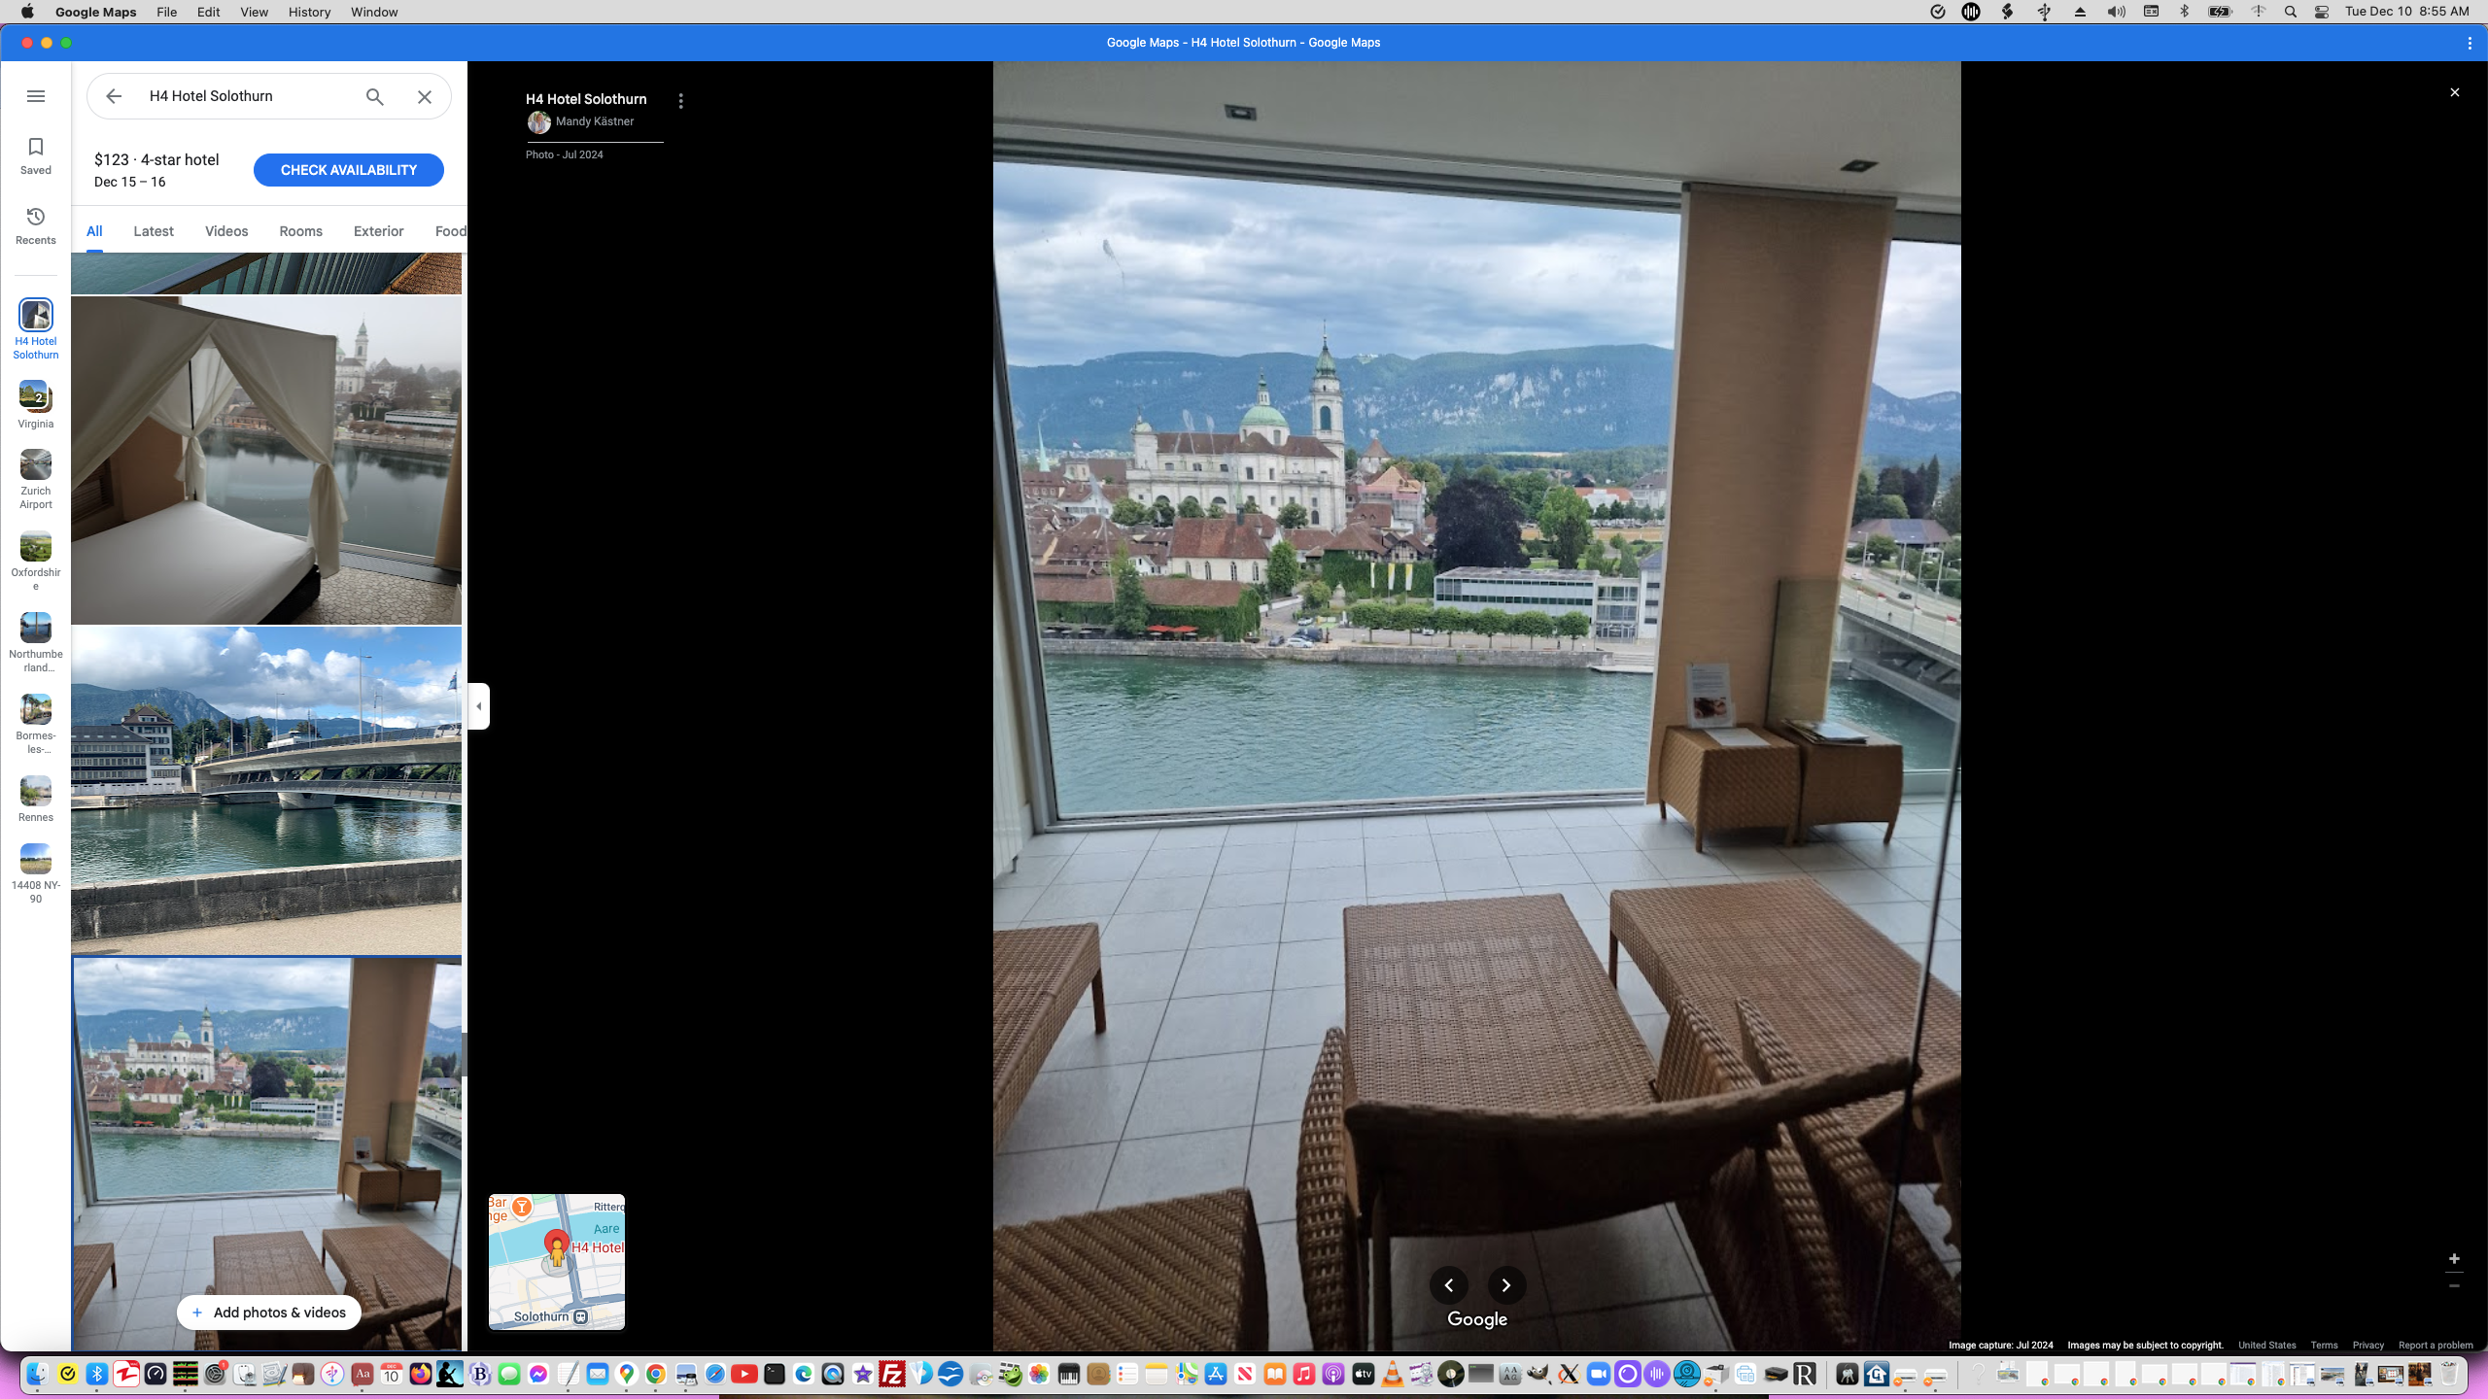
Task: Open photo options three-dot menu
Action: 681,101
